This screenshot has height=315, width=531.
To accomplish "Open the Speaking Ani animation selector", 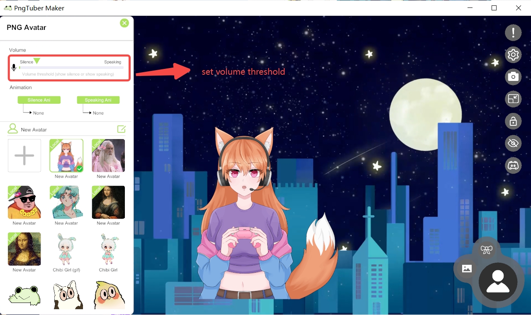I will [98, 100].
